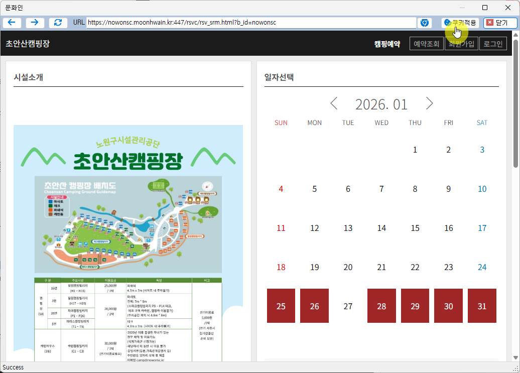This screenshot has width=520, height=373.
Task: Open the 예약조회 menu item
Action: point(427,44)
